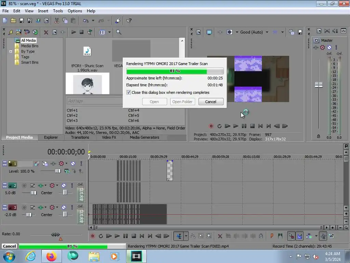Toggle Arm for Record on track 3
Viewport: 350px width, 263px height.
pos(24,207)
